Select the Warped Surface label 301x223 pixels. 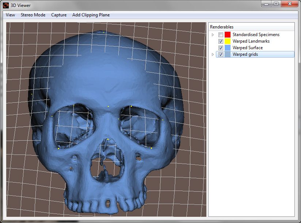click(x=248, y=48)
